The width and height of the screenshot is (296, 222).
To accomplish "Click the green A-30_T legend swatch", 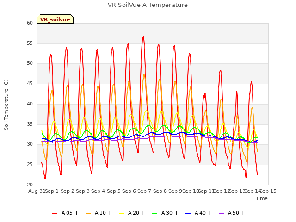I will [x=154, y=214].
